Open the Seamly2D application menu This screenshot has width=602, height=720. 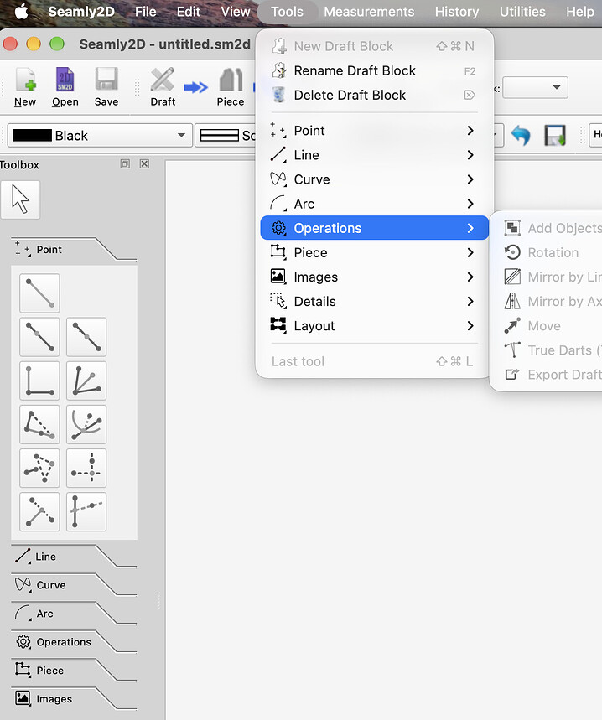(81, 12)
